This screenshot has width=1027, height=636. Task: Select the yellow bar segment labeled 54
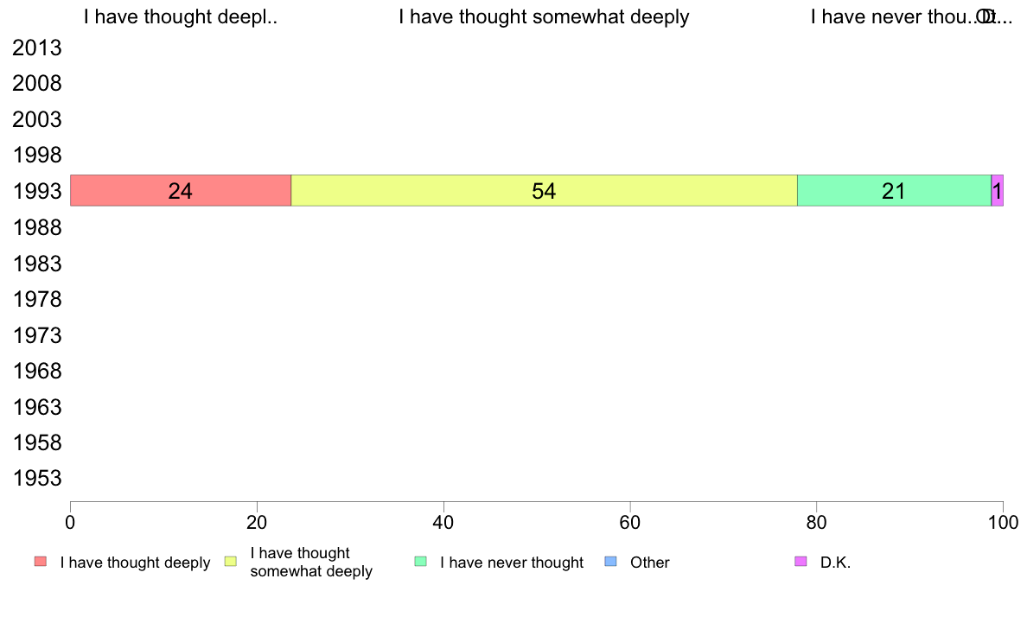click(545, 191)
